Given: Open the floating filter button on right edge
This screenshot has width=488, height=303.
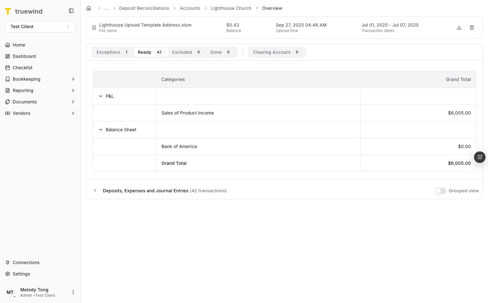Looking at the screenshot, I should (480, 157).
